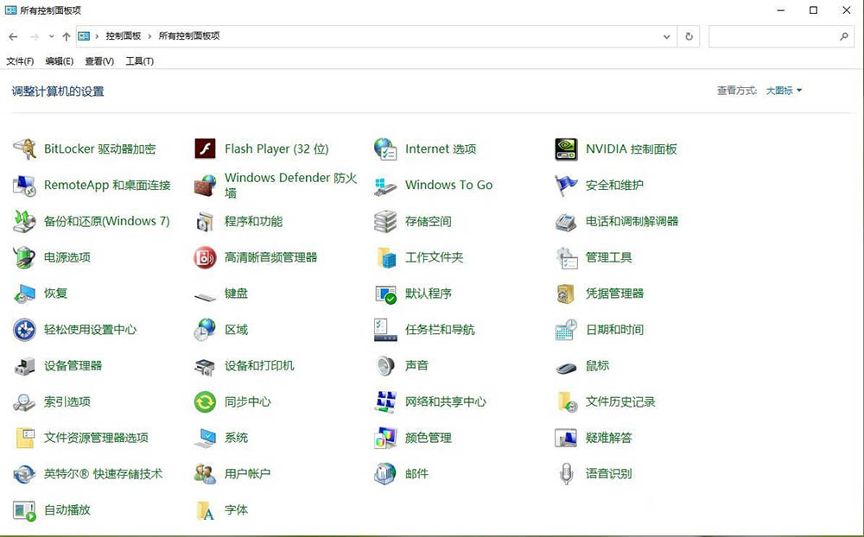Open 文件资源管理器选项
Image resolution: width=864 pixels, height=537 pixels.
coord(97,438)
